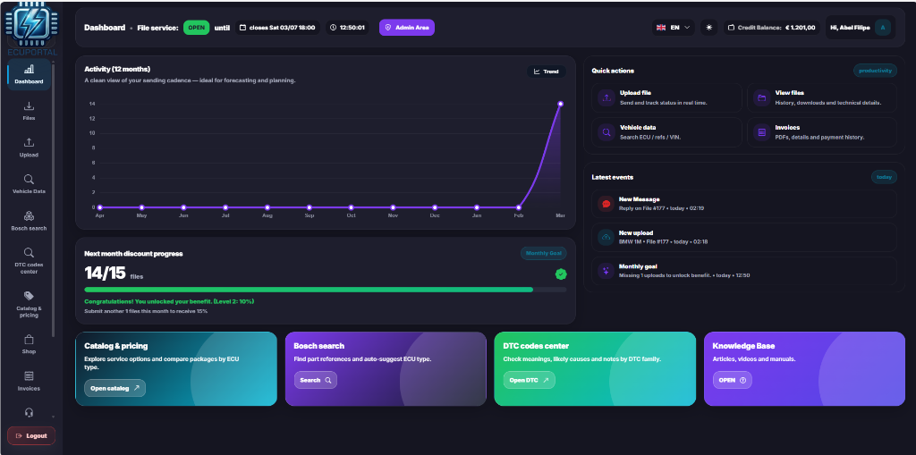The width and height of the screenshot is (916, 455).
Task: Click the Admin Area button
Action: 406,28
